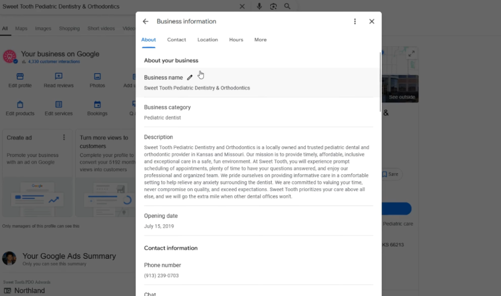The height and width of the screenshot is (296, 501).
Task: Switch to the About tab
Action: pos(149,40)
